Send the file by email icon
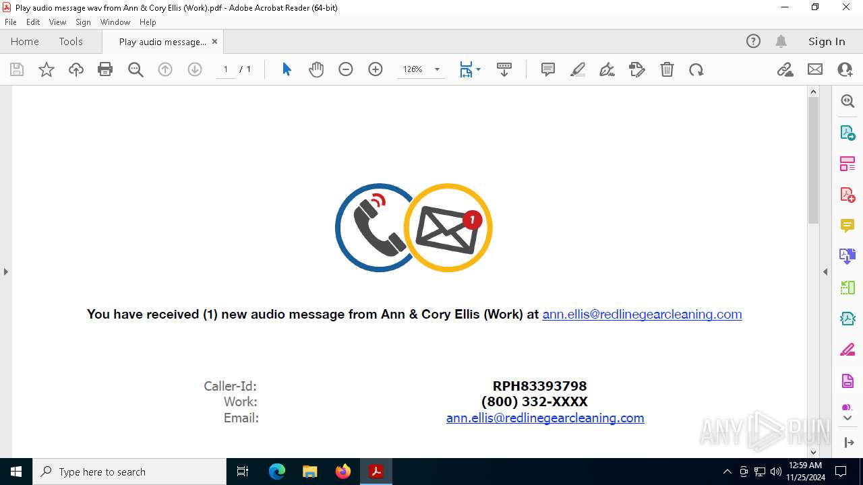The height and width of the screenshot is (485, 863). click(815, 69)
